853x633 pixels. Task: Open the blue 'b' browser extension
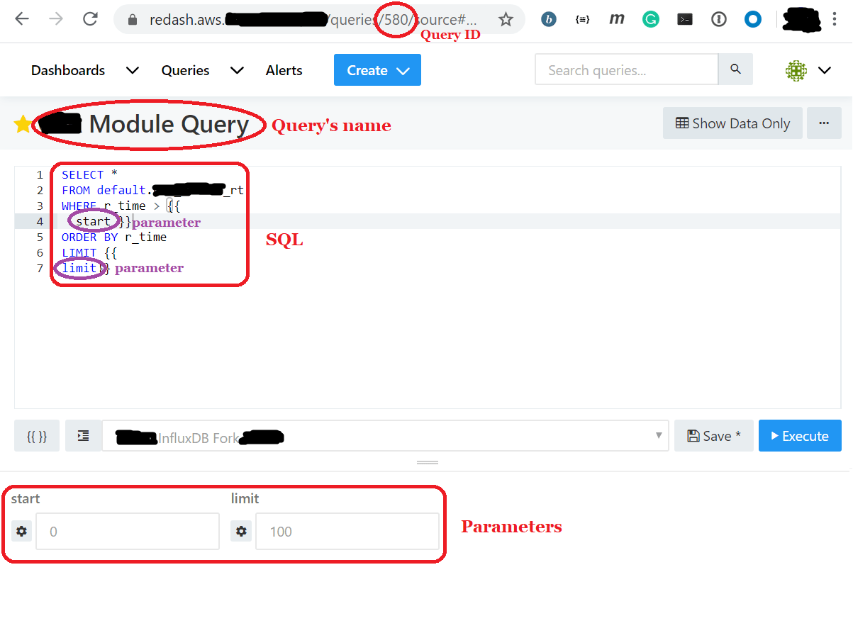(x=548, y=20)
